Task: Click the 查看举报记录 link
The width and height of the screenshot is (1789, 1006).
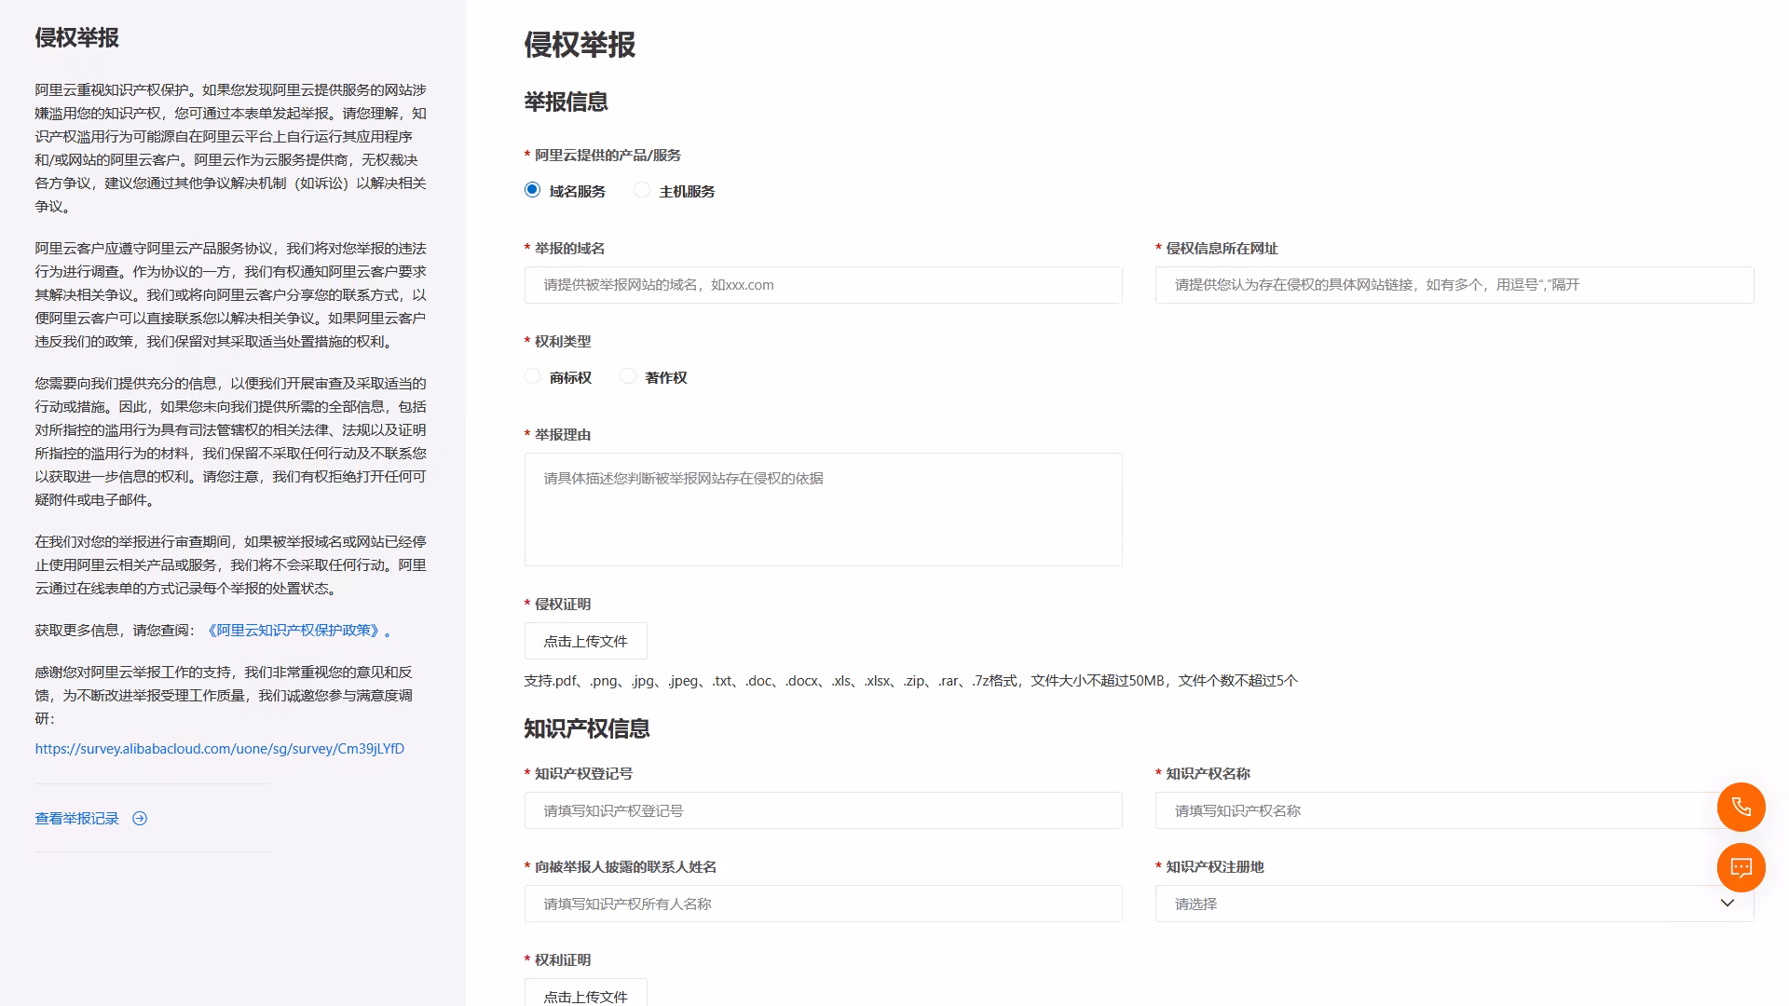Action: pos(75,819)
